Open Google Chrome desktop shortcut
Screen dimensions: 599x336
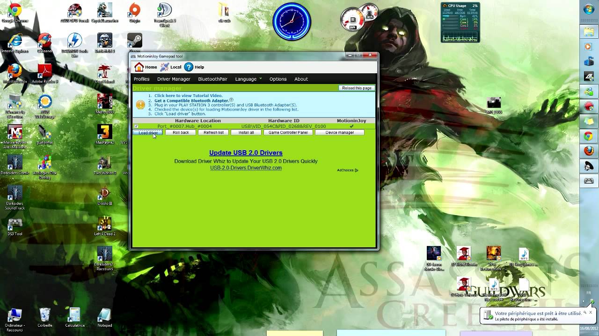[x=15, y=11]
